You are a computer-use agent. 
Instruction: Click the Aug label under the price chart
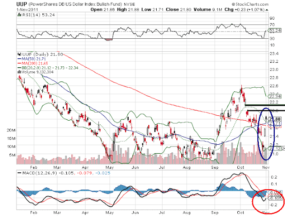point(187,167)
